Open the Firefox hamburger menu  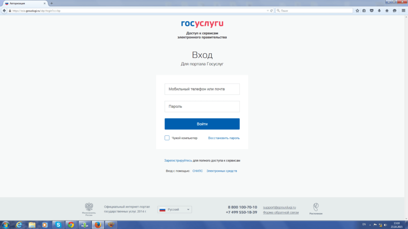[x=403, y=11]
